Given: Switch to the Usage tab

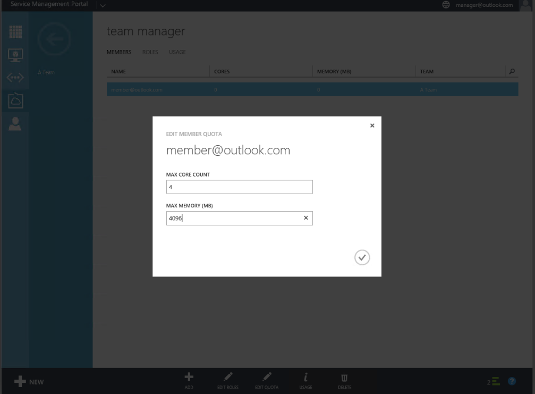Looking at the screenshot, I should [177, 52].
